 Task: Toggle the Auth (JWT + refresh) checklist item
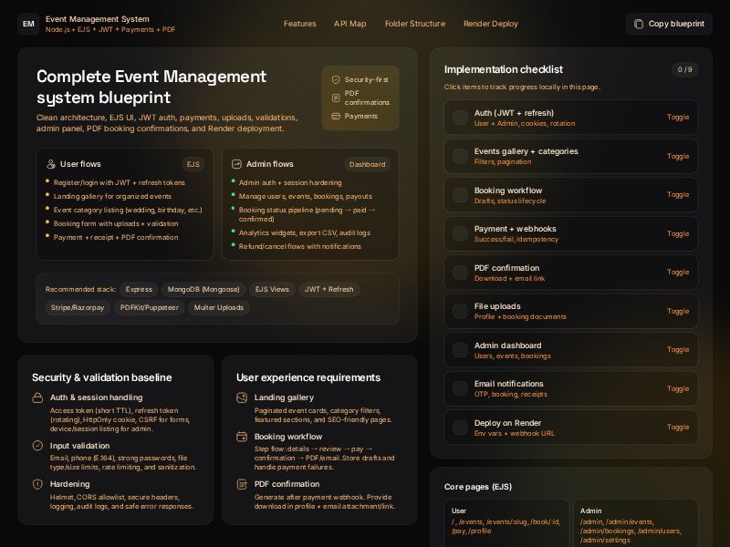tap(677, 117)
